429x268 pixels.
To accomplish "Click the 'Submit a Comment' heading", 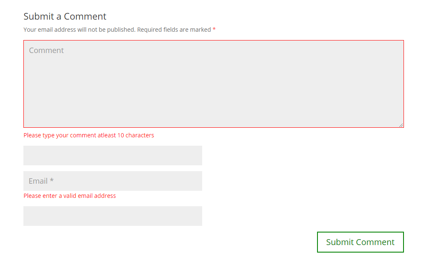I will click(x=65, y=16).
